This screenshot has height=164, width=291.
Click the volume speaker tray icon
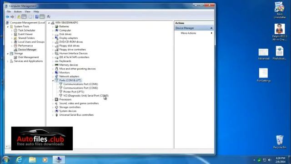[270, 160]
